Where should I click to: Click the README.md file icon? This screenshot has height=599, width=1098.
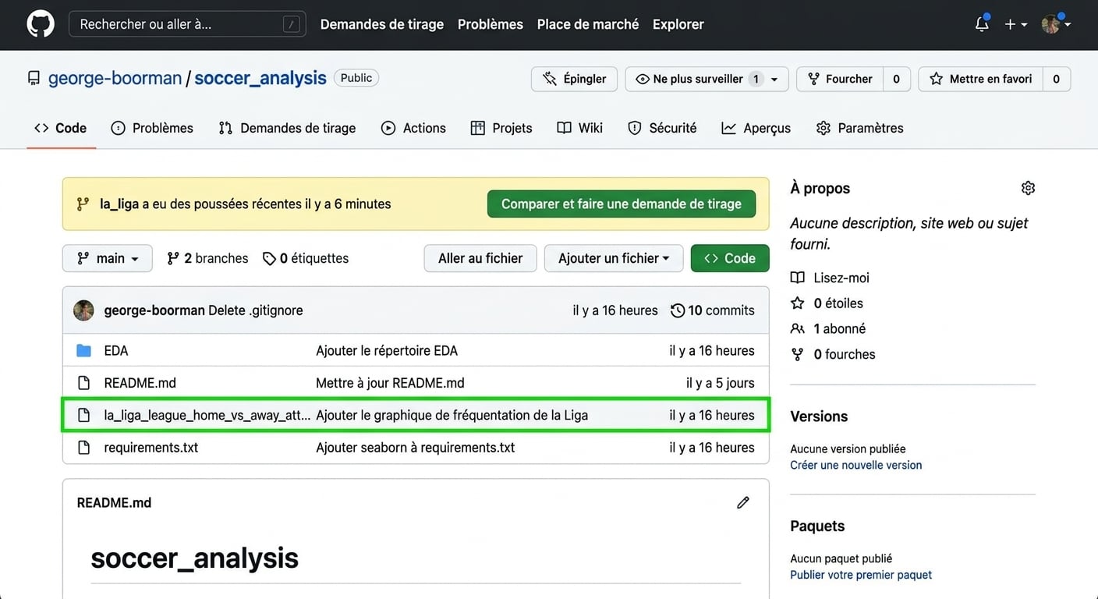pos(83,383)
